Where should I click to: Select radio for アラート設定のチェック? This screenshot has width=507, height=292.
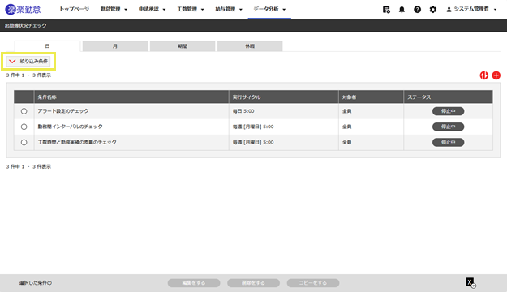tap(24, 111)
